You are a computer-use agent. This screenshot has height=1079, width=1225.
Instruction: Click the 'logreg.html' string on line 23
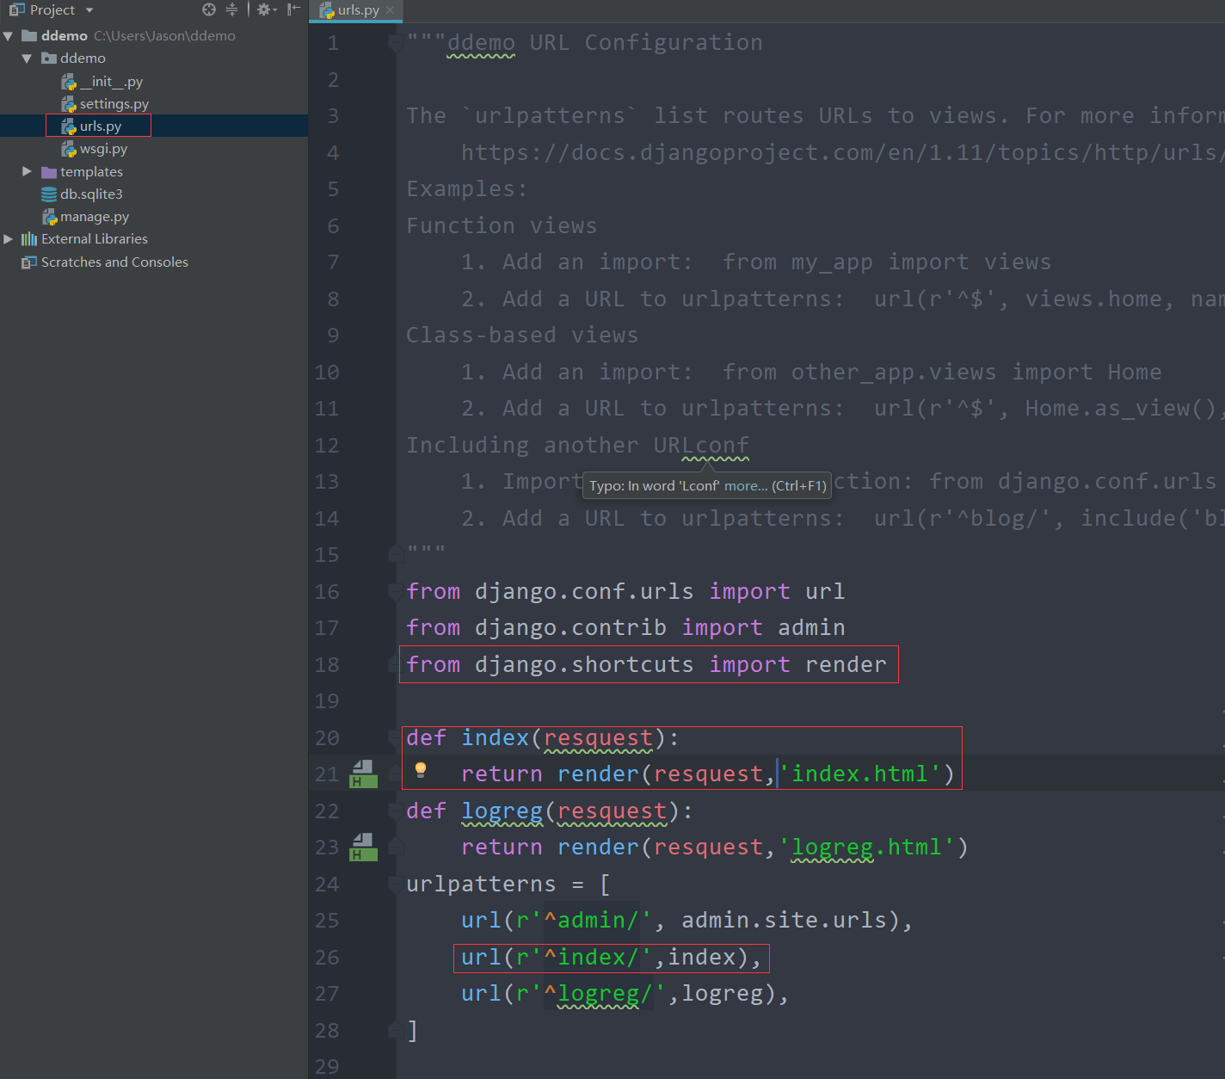(x=867, y=848)
